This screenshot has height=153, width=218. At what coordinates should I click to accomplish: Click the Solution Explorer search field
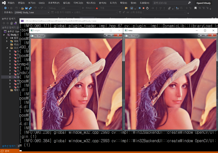pos(11,27)
